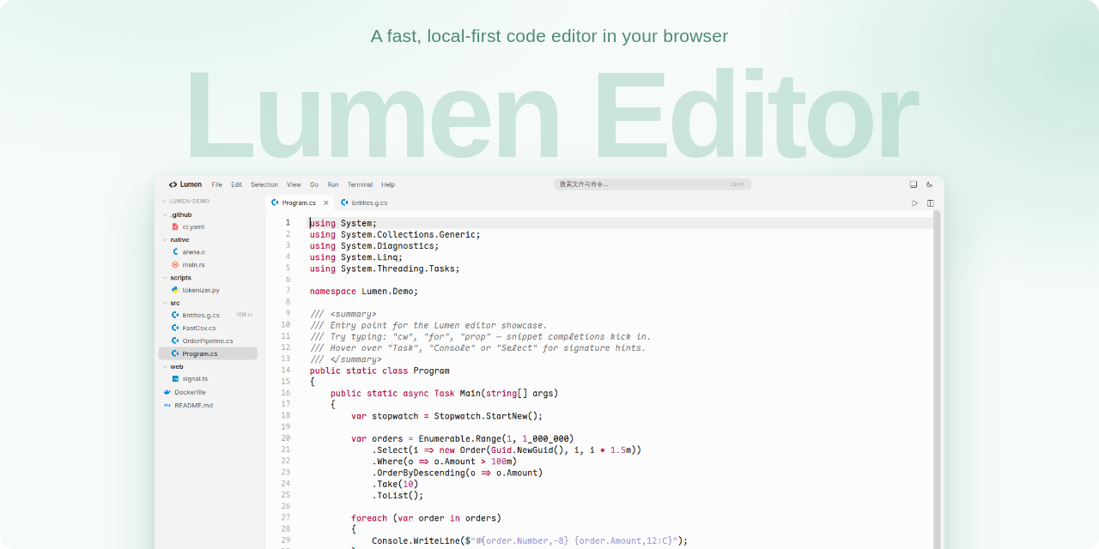Click the arena.c C file icon
The height and width of the screenshot is (549, 1099).
point(175,252)
